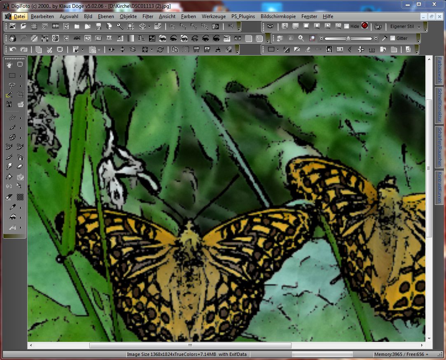Enable the Hide checkbox

(x=346, y=26)
